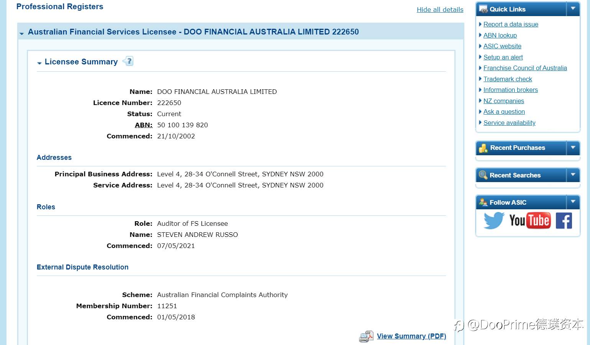590x345 pixels.
Task: Open the Trademark check link
Action: [508, 79]
